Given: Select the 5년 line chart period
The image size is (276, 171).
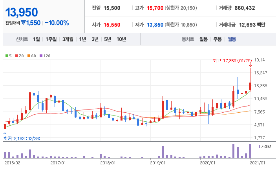Looking at the screenshot, I should click(108, 39).
